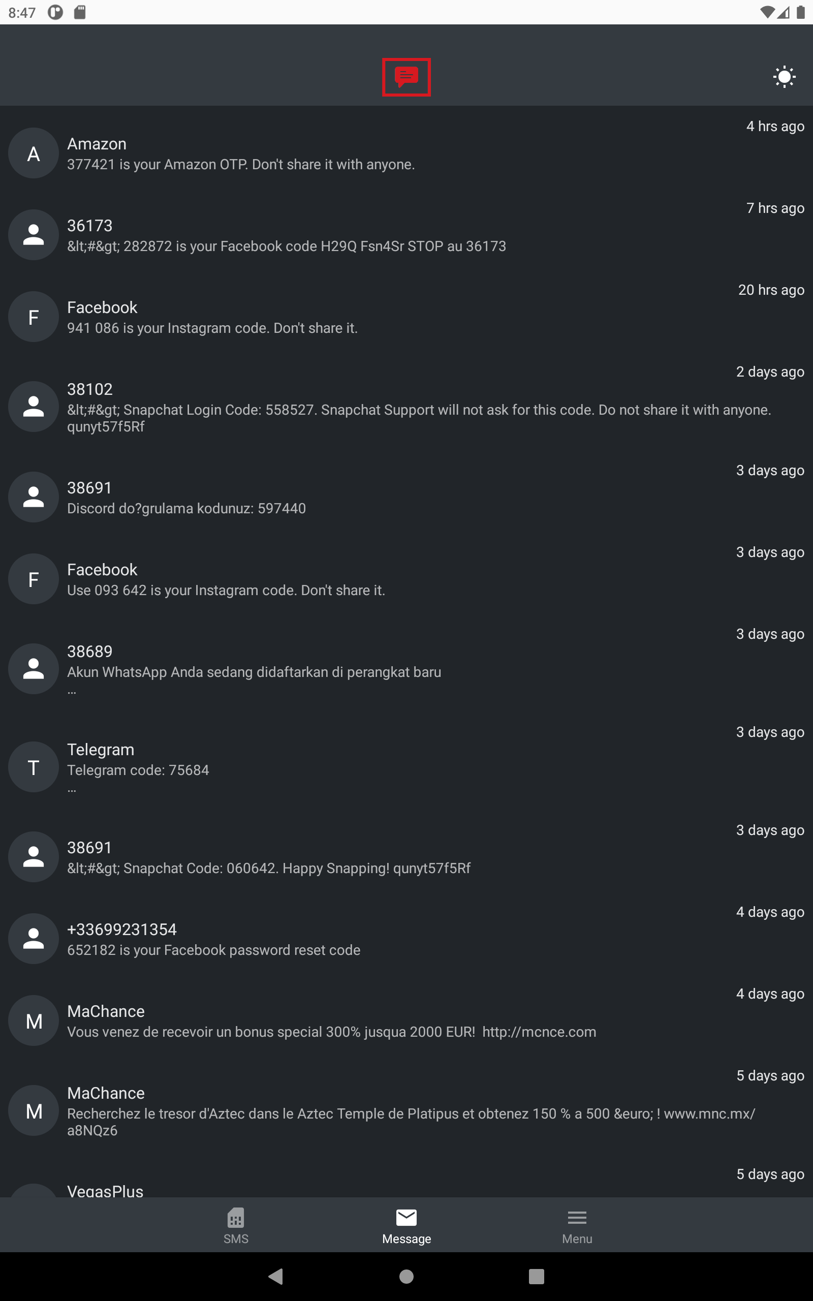This screenshot has height=1301, width=813.
Task: Toggle light mode with the sun icon
Action: coord(784,77)
